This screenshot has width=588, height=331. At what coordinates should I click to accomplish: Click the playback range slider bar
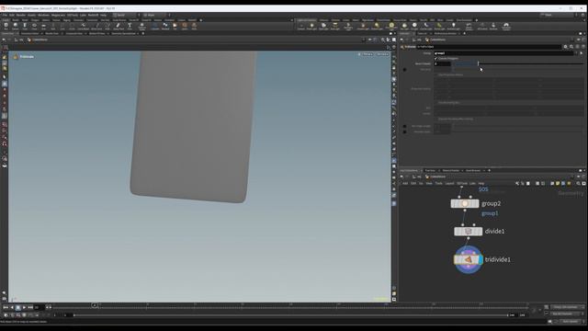point(290,315)
